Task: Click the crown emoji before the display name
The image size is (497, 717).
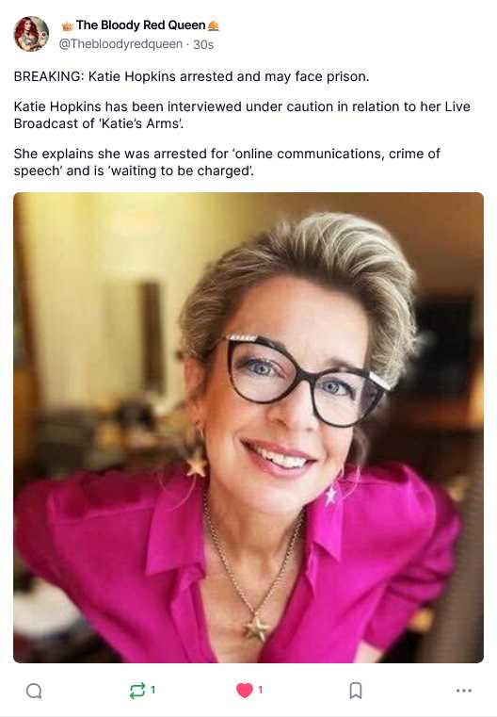Action: pyautogui.click(x=68, y=26)
